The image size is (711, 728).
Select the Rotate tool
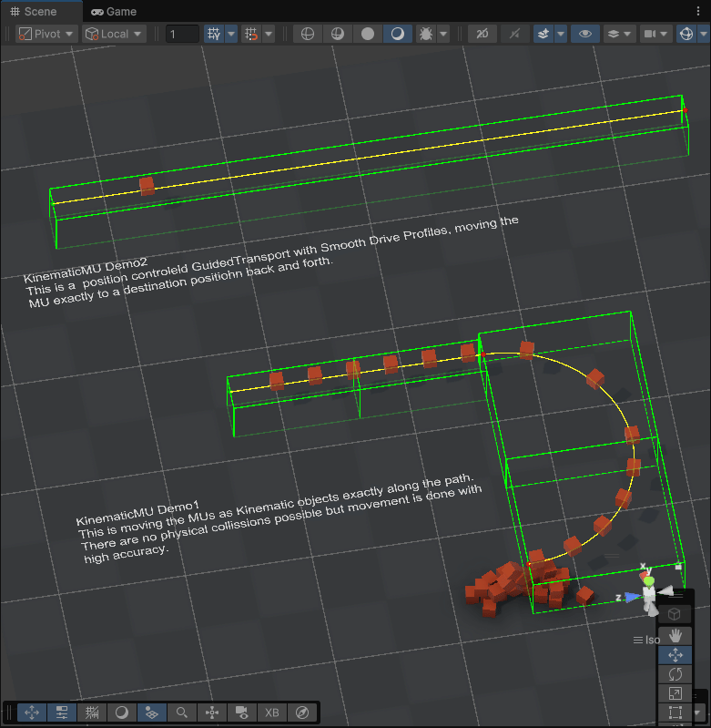click(x=675, y=674)
